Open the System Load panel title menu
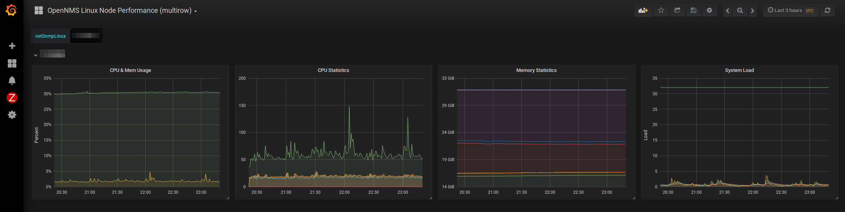 (x=739, y=70)
